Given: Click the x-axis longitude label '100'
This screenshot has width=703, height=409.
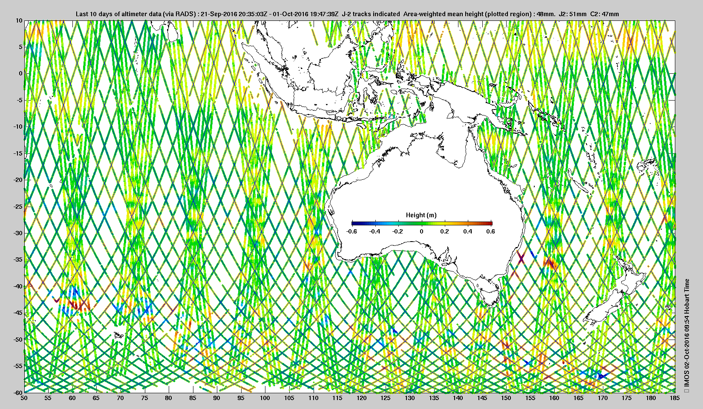Looking at the screenshot, I should [x=265, y=398].
